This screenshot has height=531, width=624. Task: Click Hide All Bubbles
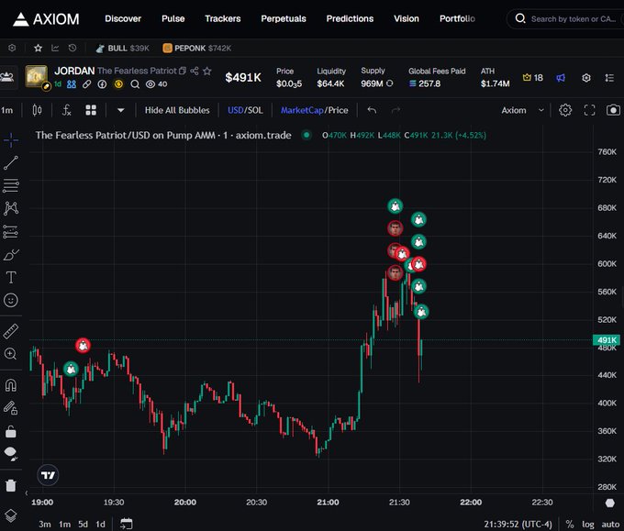[x=177, y=110]
